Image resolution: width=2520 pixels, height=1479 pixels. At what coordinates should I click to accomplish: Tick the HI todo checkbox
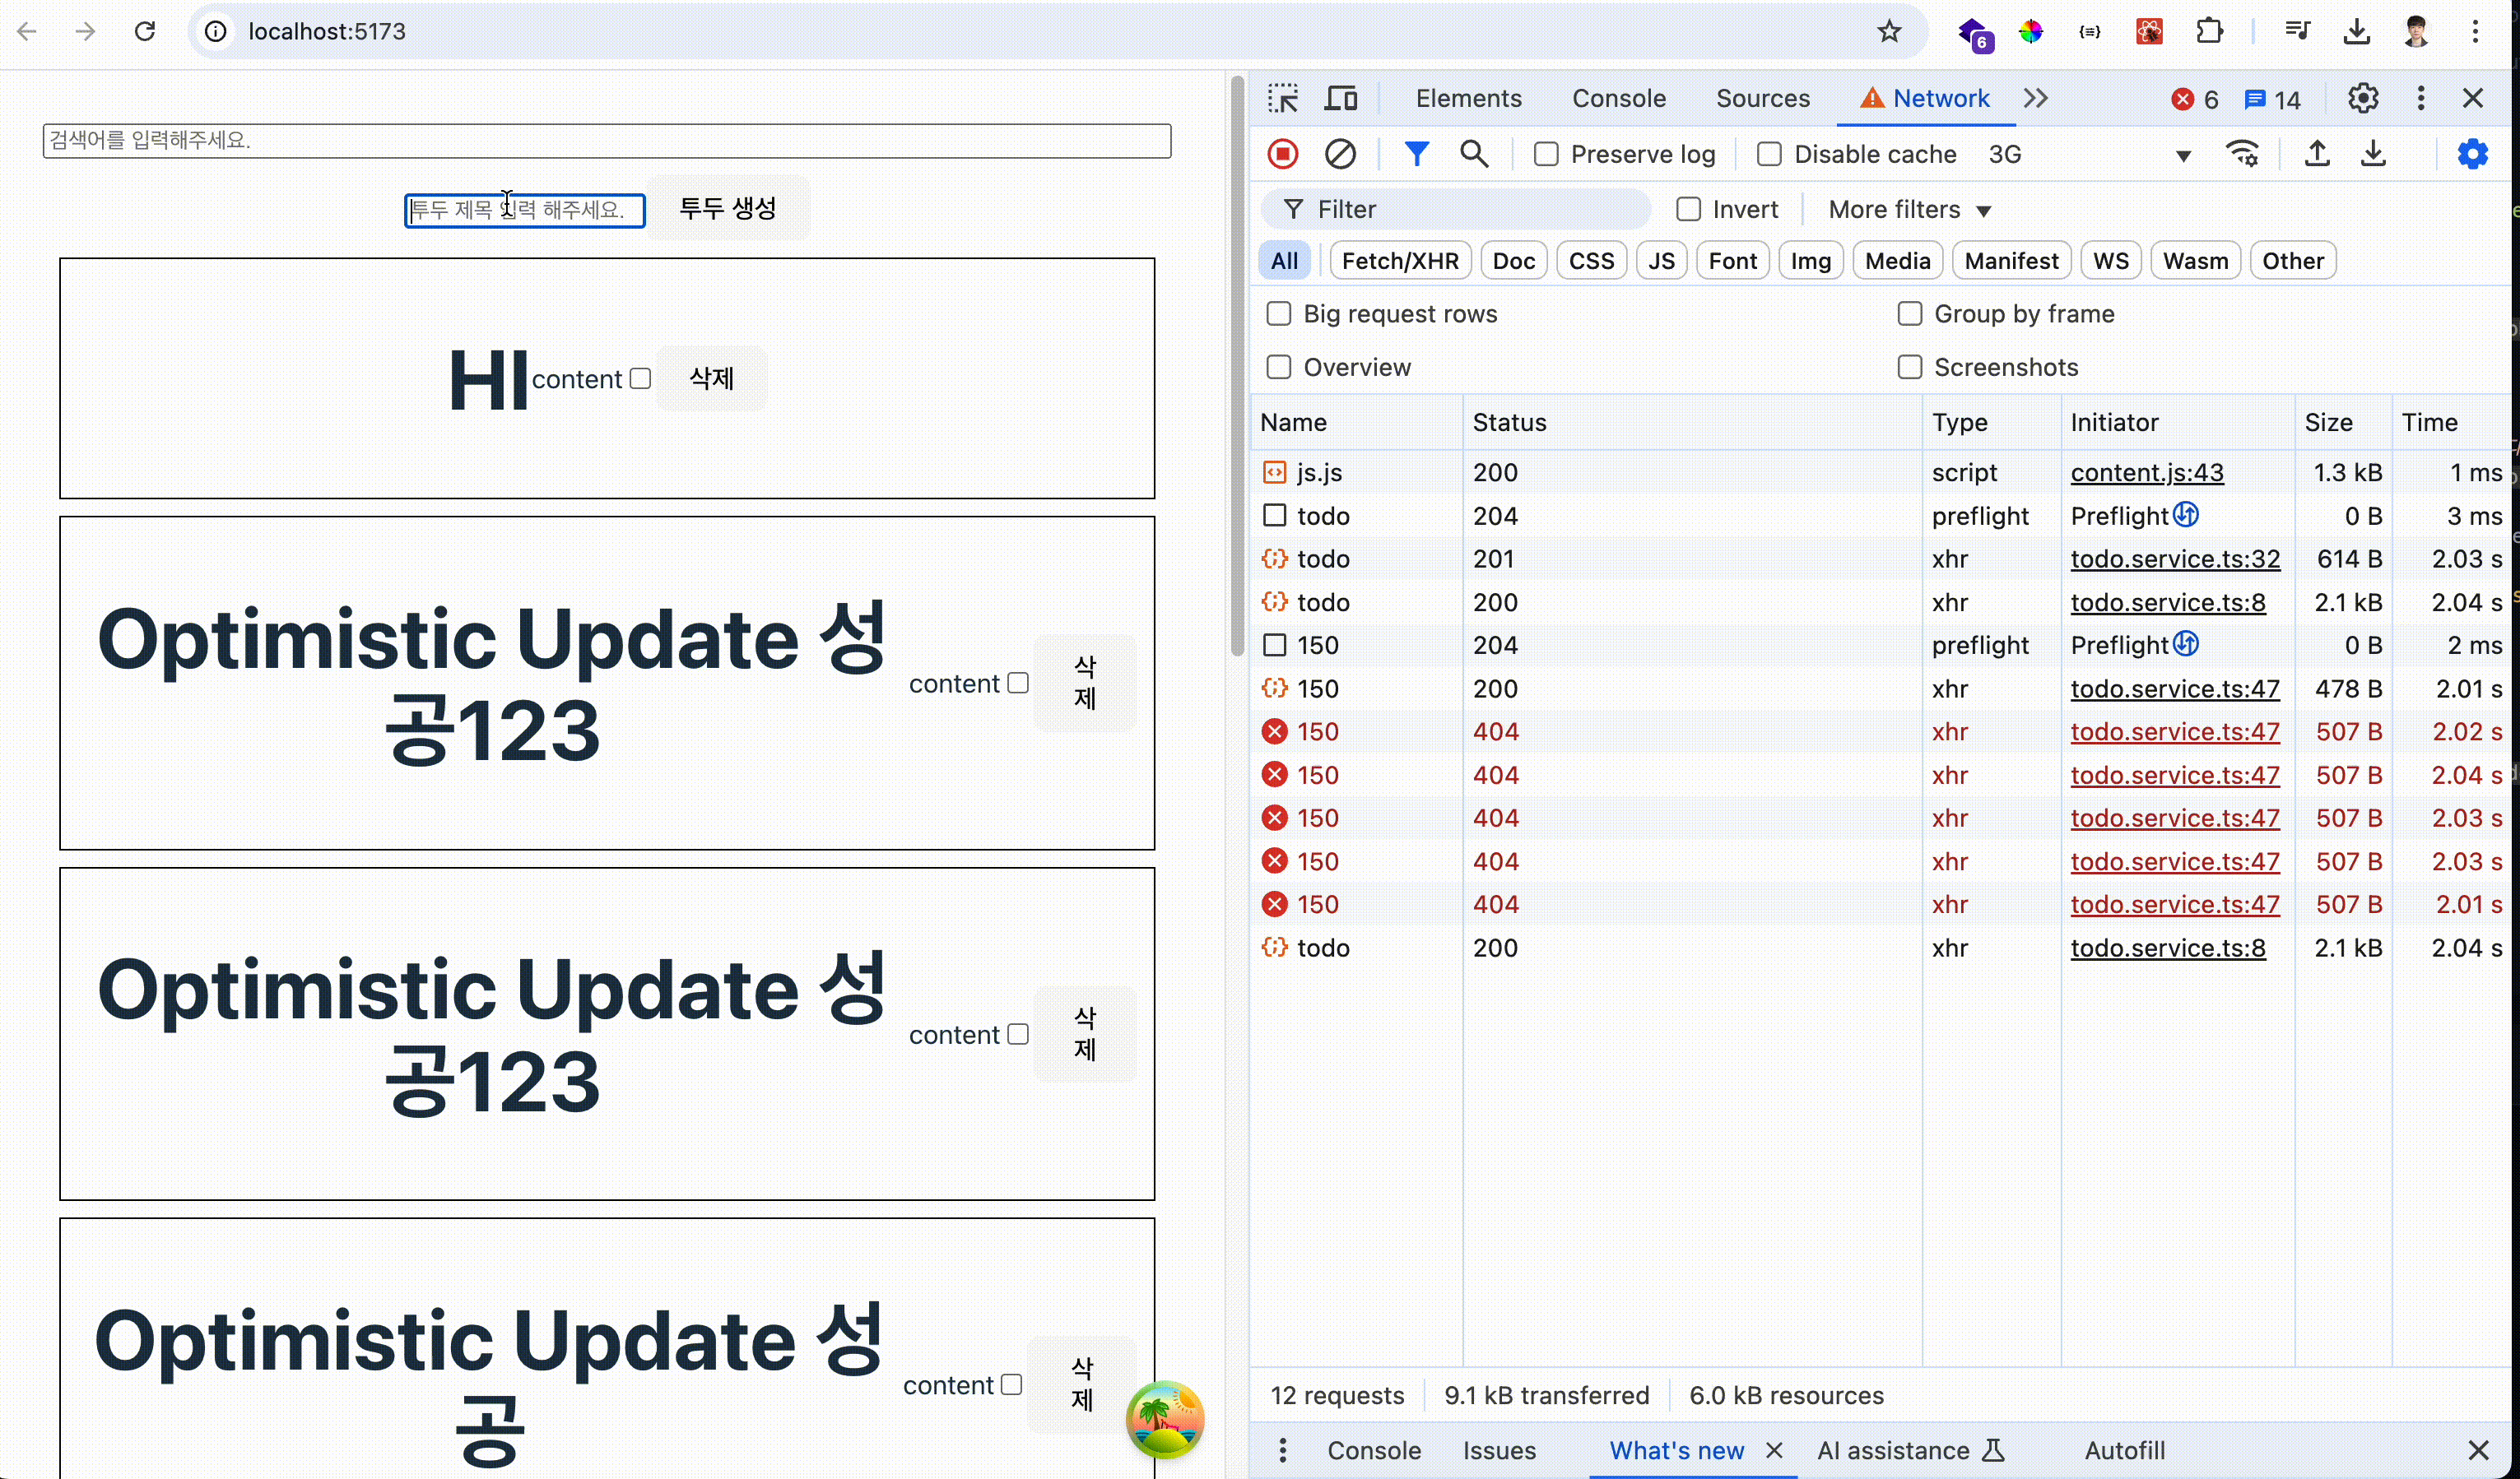coord(641,378)
